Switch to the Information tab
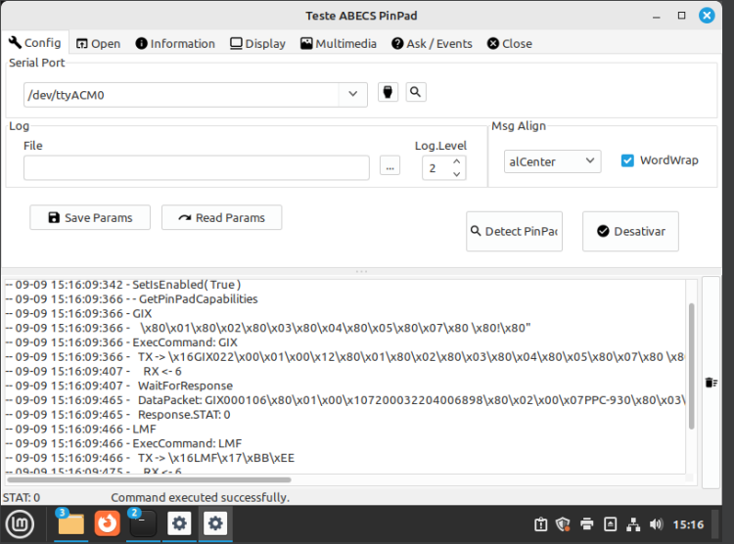Screen dimensions: 734x544 click(x=175, y=43)
